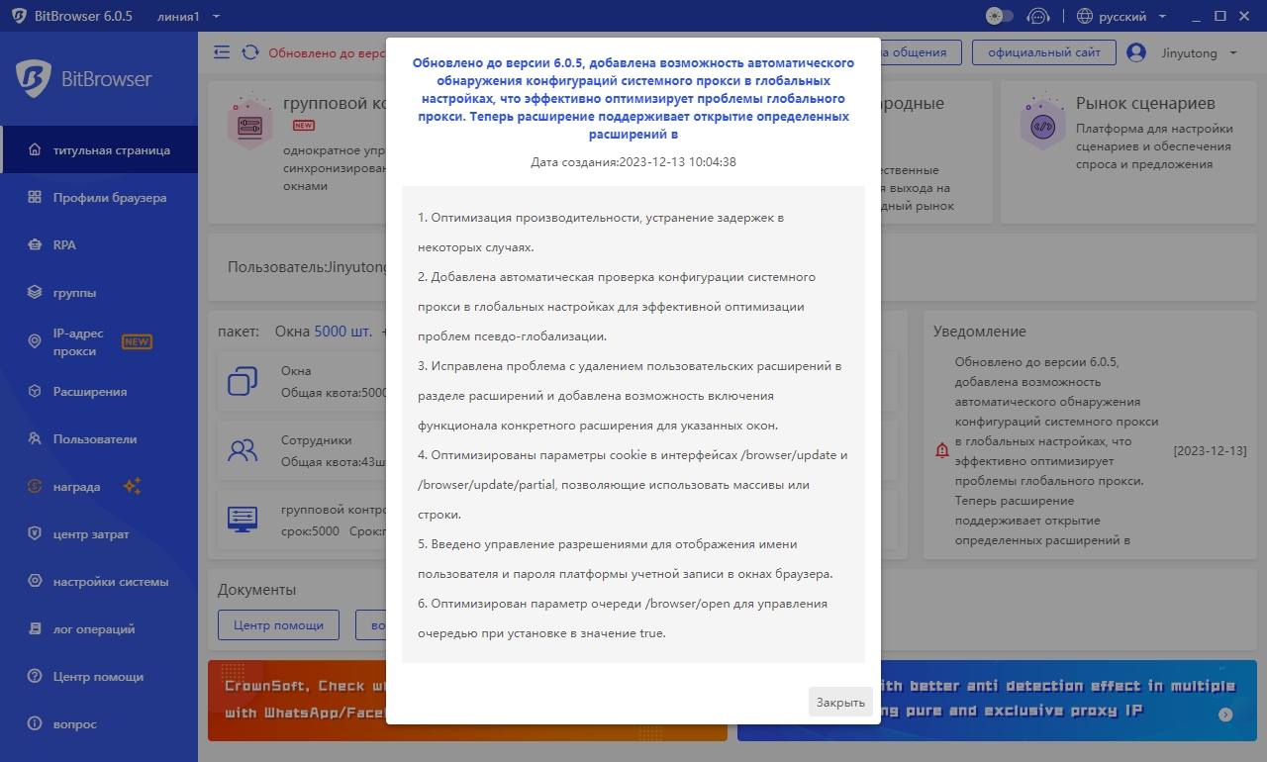This screenshot has width=1267, height=762.
Task: Click the robot icon beside RPA
Action: click(x=35, y=245)
